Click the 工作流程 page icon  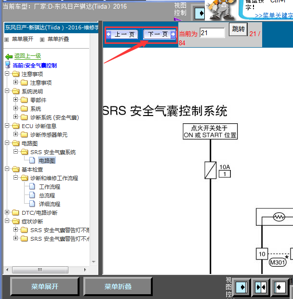pyautogui.click(x=32, y=186)
